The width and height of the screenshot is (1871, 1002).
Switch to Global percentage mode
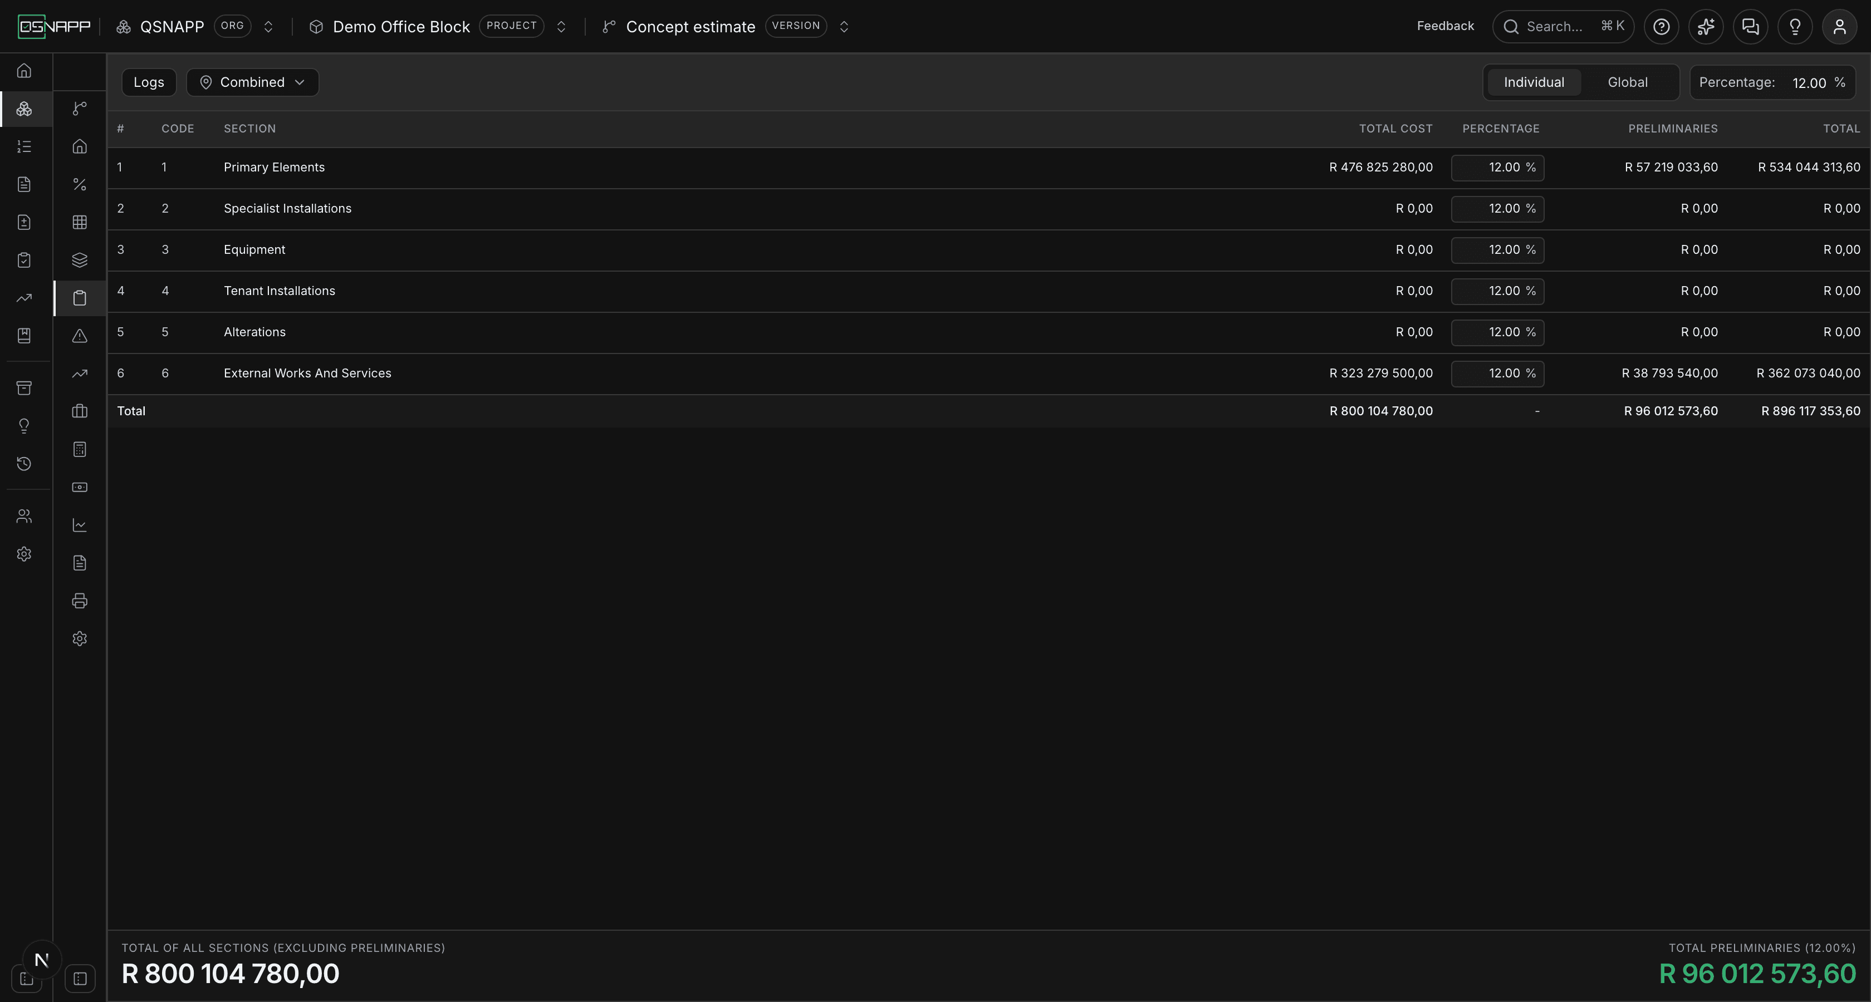[1627, 82]
